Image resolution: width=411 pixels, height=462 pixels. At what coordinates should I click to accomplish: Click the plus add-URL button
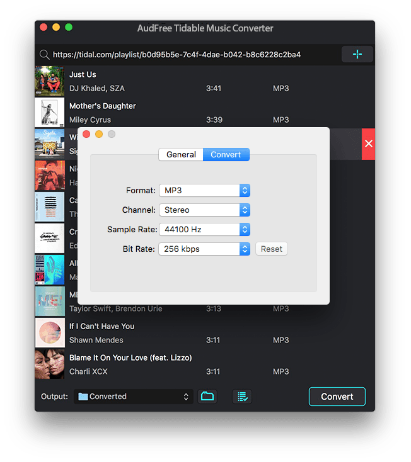point(357,54)
